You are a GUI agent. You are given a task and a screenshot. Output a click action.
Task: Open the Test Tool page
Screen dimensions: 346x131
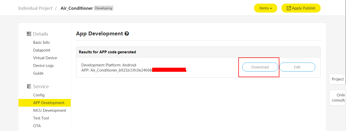(41, 118)
